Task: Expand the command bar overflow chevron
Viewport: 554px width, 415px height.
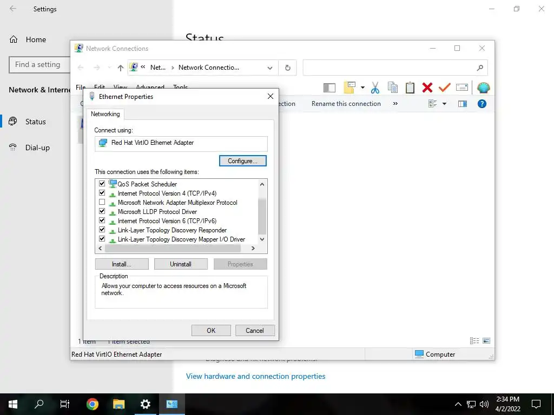Action: (x=395, y=103)
